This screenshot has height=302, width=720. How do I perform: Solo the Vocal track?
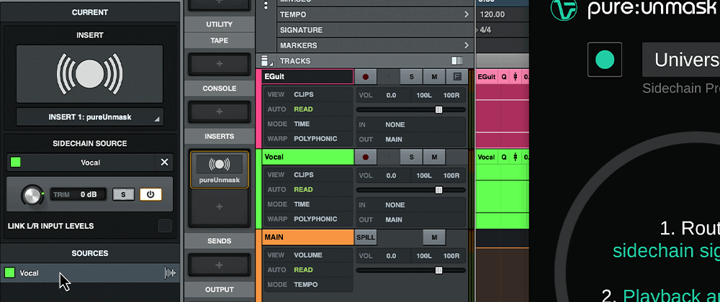(411, 157)
